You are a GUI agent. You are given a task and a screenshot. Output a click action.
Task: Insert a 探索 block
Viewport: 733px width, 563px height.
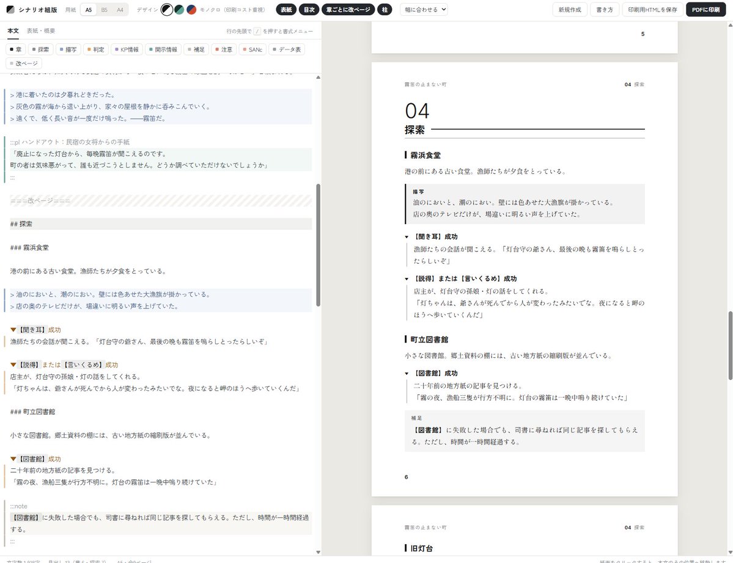tap(40, 49)
